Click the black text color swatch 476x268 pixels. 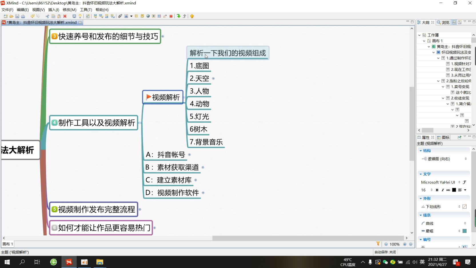[x=454, y=190]
